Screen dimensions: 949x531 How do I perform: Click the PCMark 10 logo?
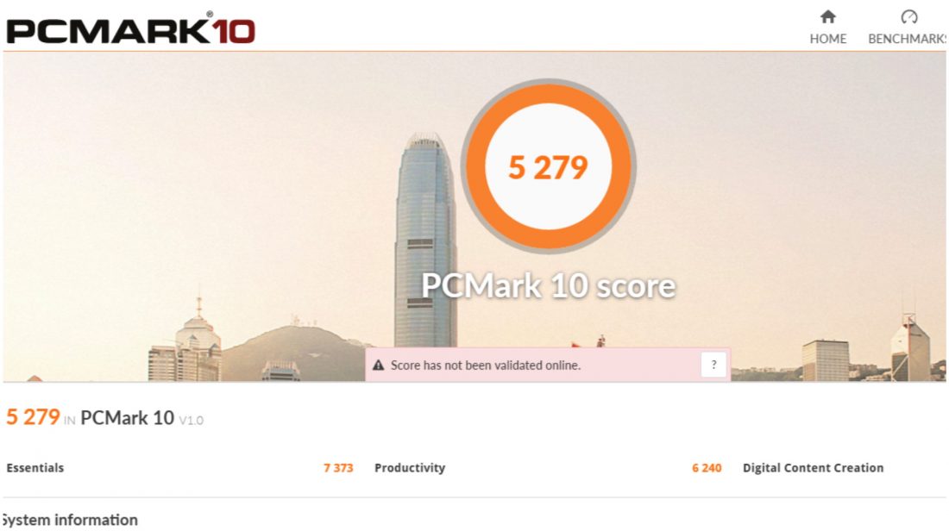tap(131, 28)
